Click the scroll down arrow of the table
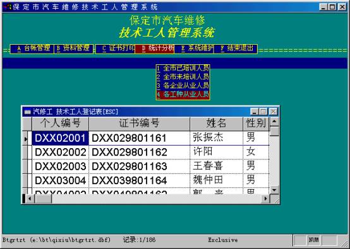This screenshot has height=249, width=350. pyautogui.click(x=274, y=190)
